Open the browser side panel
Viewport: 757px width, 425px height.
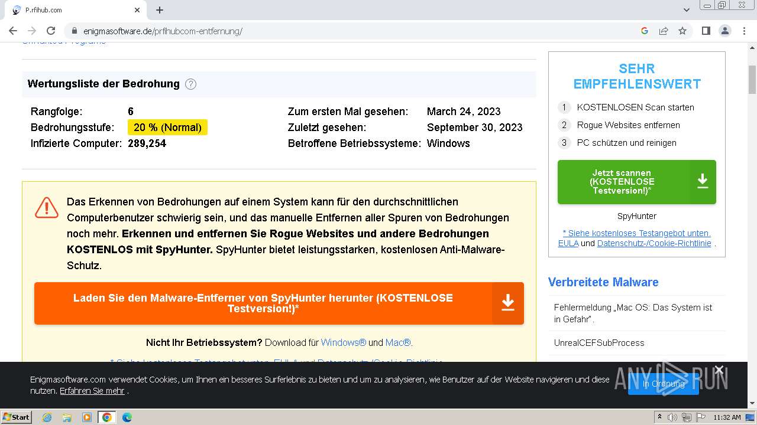coord(706,31)
